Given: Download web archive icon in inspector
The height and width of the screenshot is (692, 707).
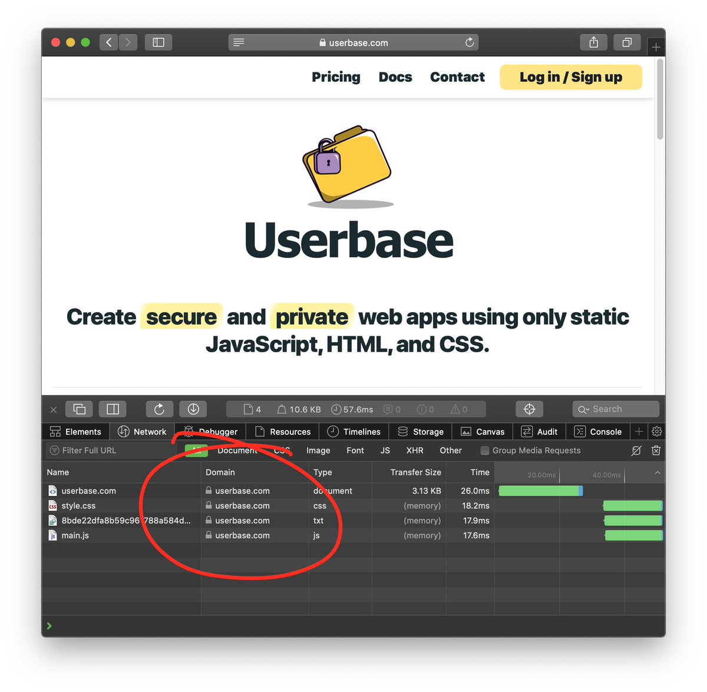Looking at the screenshot, I should click(x=193, y=409).
